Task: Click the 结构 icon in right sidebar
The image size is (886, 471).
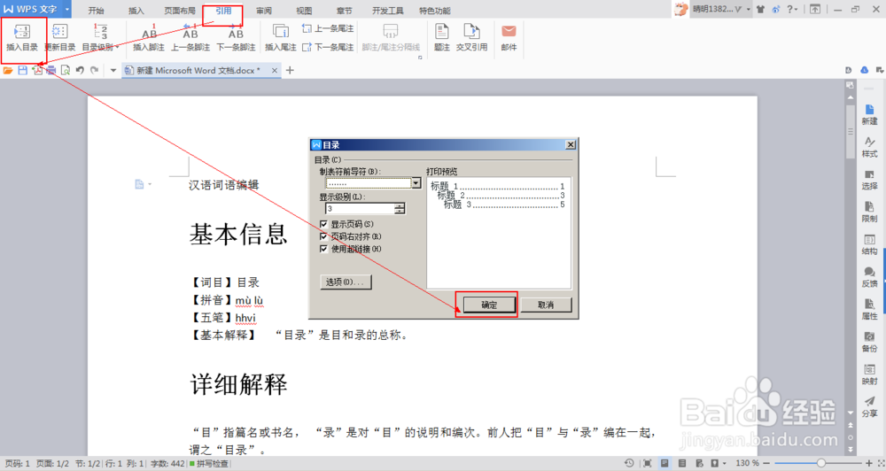Action: pyautogui.click(x=870, y=245)
